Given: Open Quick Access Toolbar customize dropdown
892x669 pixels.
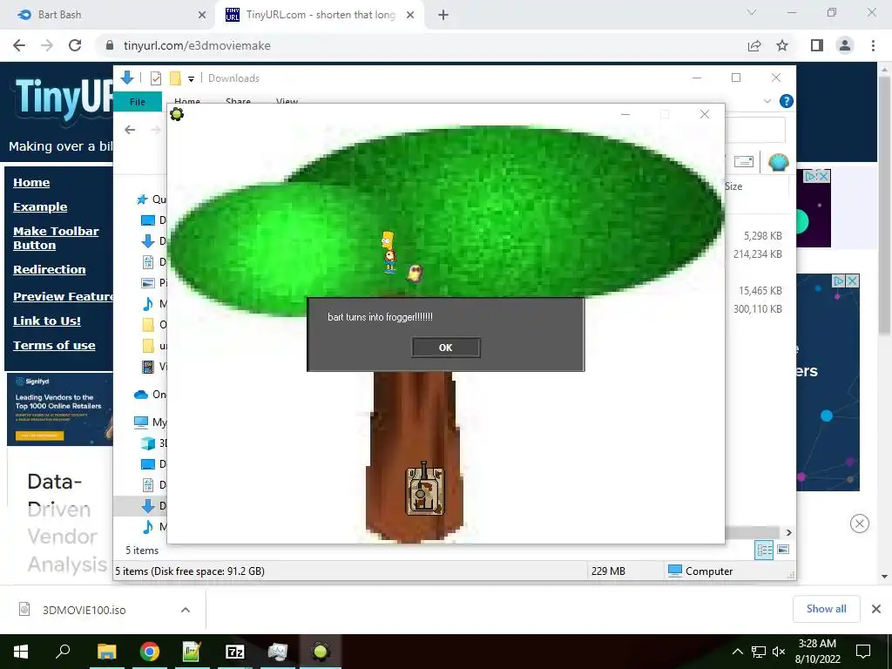Looking at the screenshot, I should pyautogui.click(x=191, y=79).
